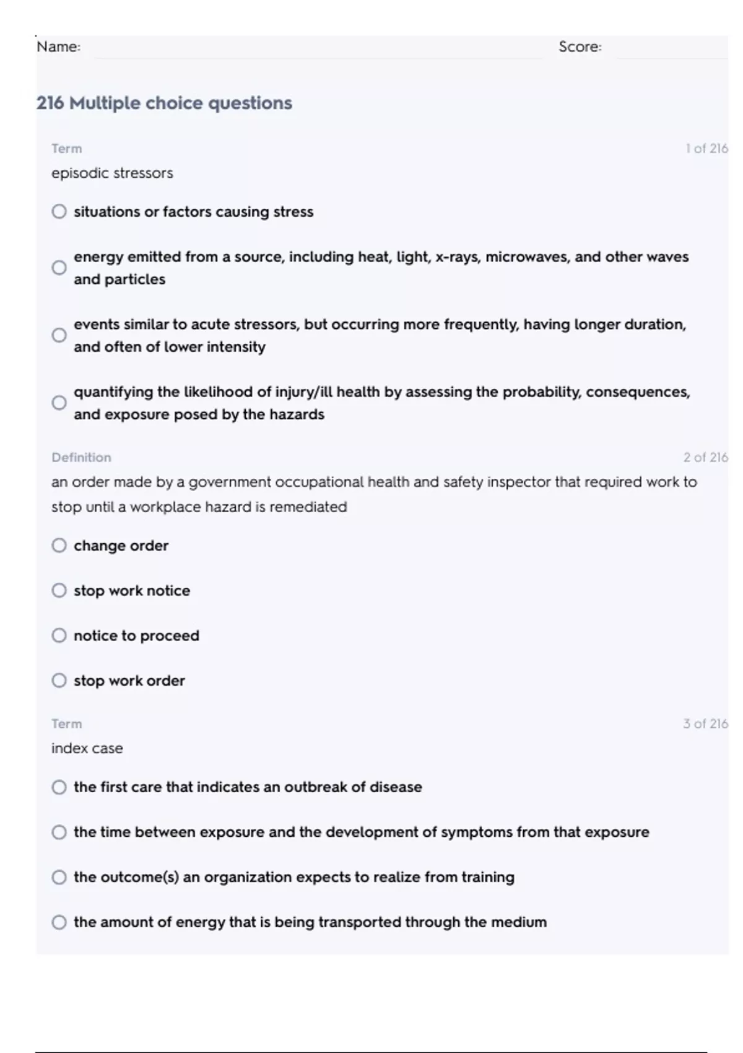The width and height of the screenshot is (743, 1053).
Task: Select 'events similar to acute stressors' answer
Action: point(59,335)
